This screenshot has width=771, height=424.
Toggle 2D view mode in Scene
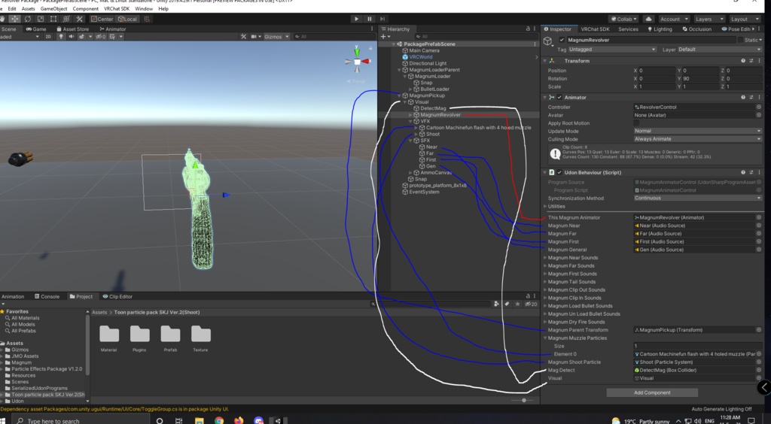(48, 37)
